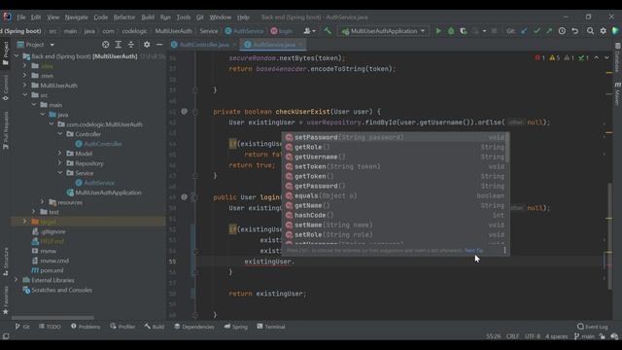Expand all icon in Project panel

[x=119, y=45]
